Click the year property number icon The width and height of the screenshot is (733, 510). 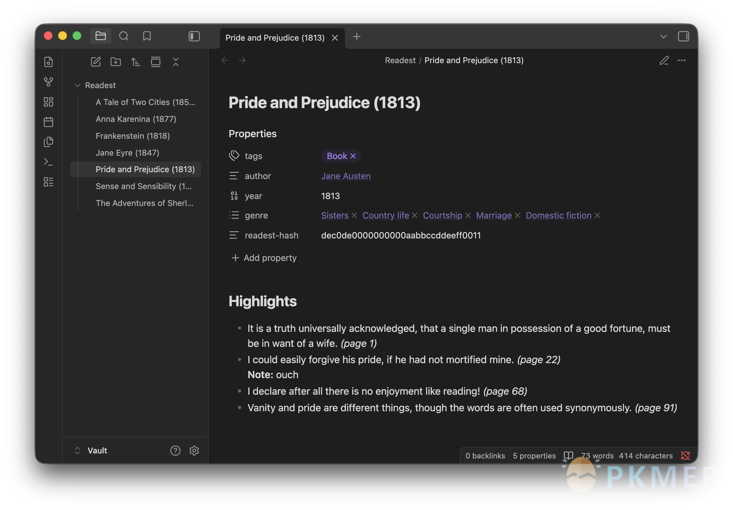click(x=234, y=196)
